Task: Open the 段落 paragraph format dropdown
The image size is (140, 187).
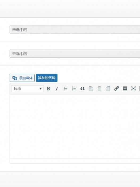Action: tap(27, 89)
